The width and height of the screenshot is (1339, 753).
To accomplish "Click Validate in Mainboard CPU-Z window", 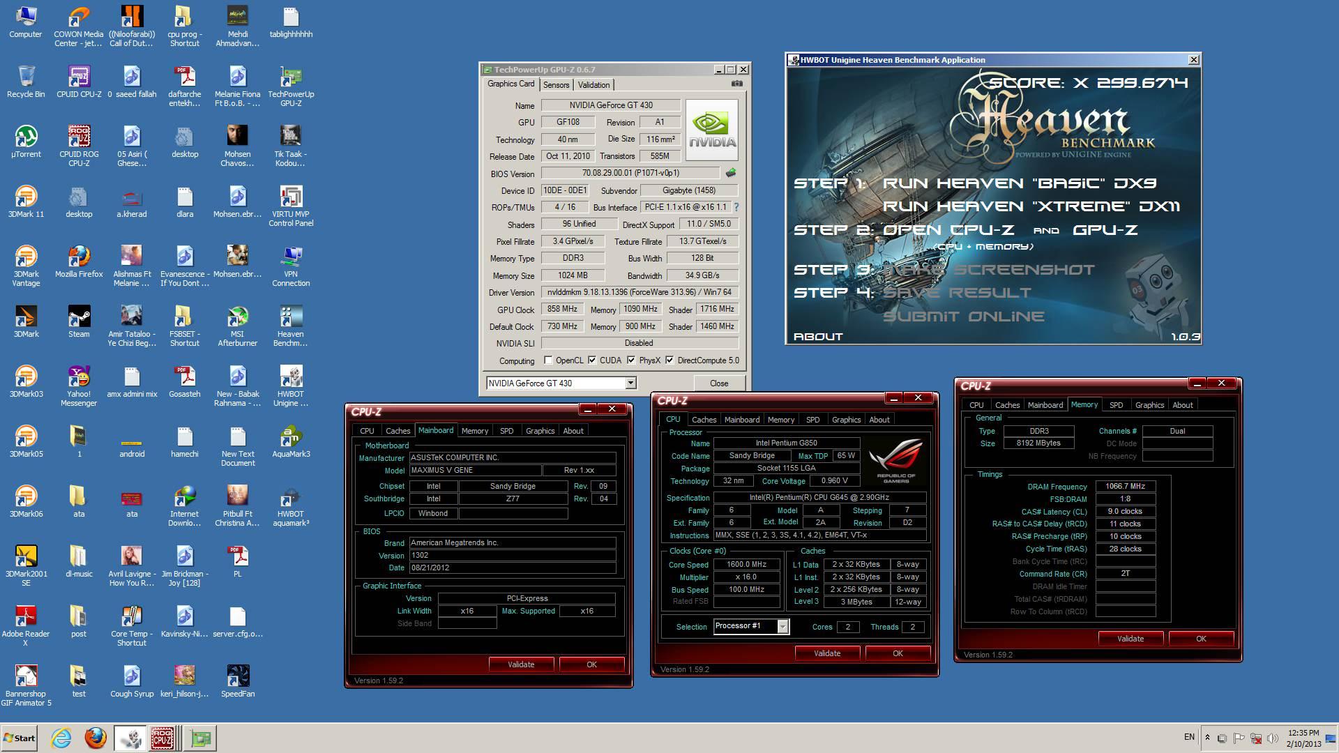I will pos(521,664).
